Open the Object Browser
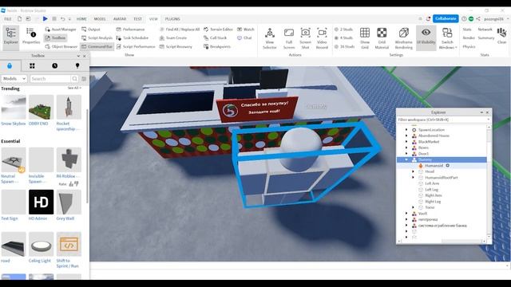The height and width of the screenshot is (287, 511). 61,46
